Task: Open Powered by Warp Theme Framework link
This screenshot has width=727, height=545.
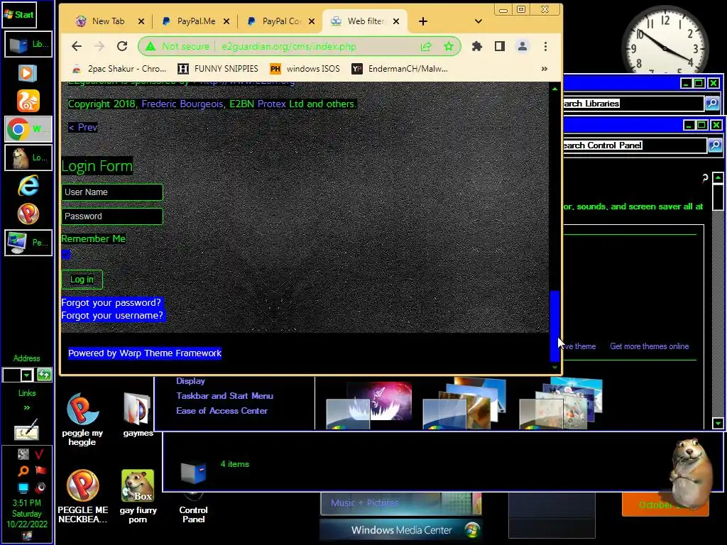Action: click(145, 353)
